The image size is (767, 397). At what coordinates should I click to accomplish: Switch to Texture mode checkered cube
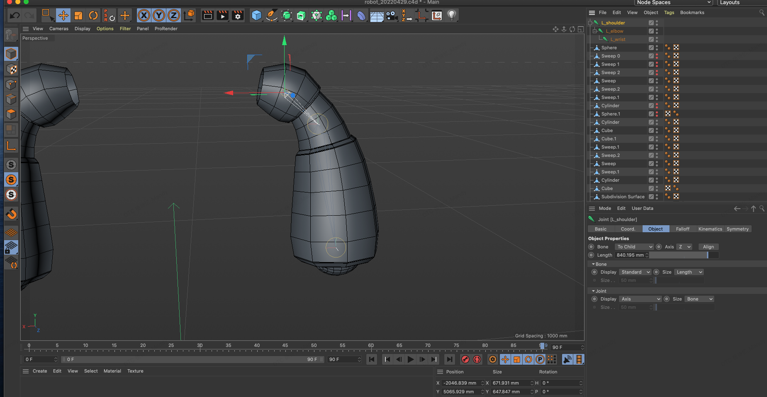[x=11, y=69]
